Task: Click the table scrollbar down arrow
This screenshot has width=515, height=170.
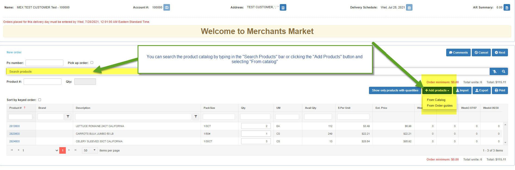Action: click(x=505, y=143)
